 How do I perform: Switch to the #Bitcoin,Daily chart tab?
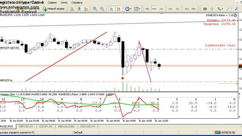tap(67, 127)
